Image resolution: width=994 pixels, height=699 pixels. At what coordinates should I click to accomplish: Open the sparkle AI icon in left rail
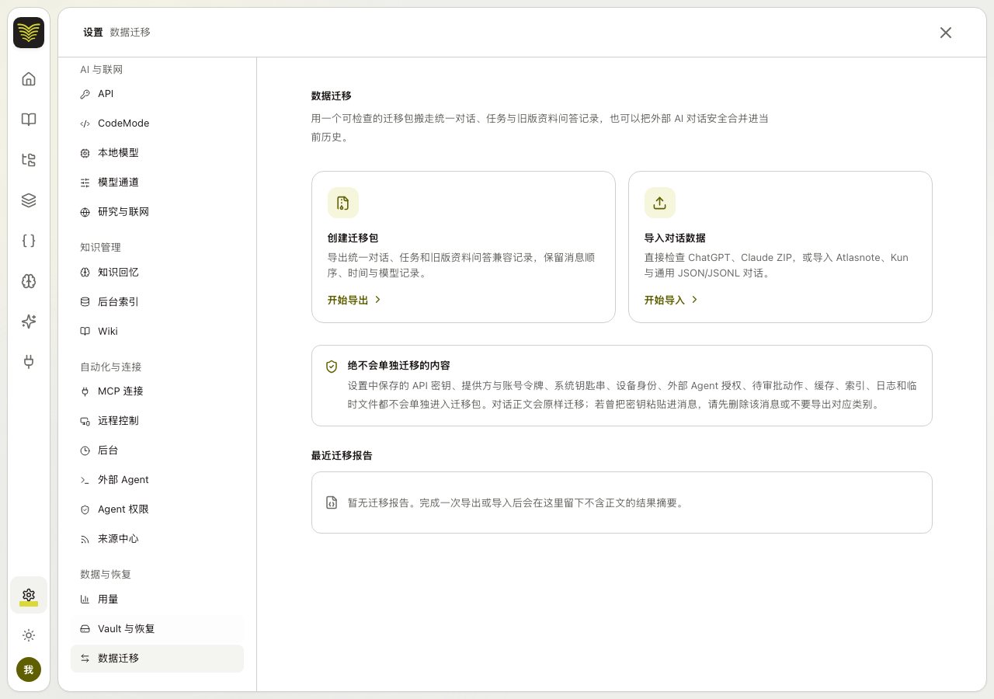point(29,322)
